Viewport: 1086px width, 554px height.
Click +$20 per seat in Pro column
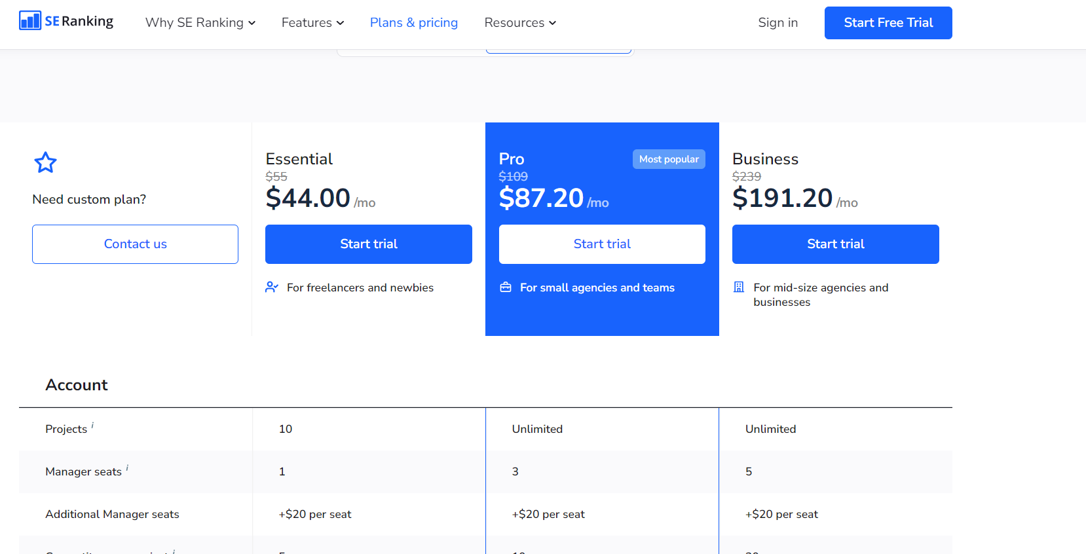(x=548, y=514)
